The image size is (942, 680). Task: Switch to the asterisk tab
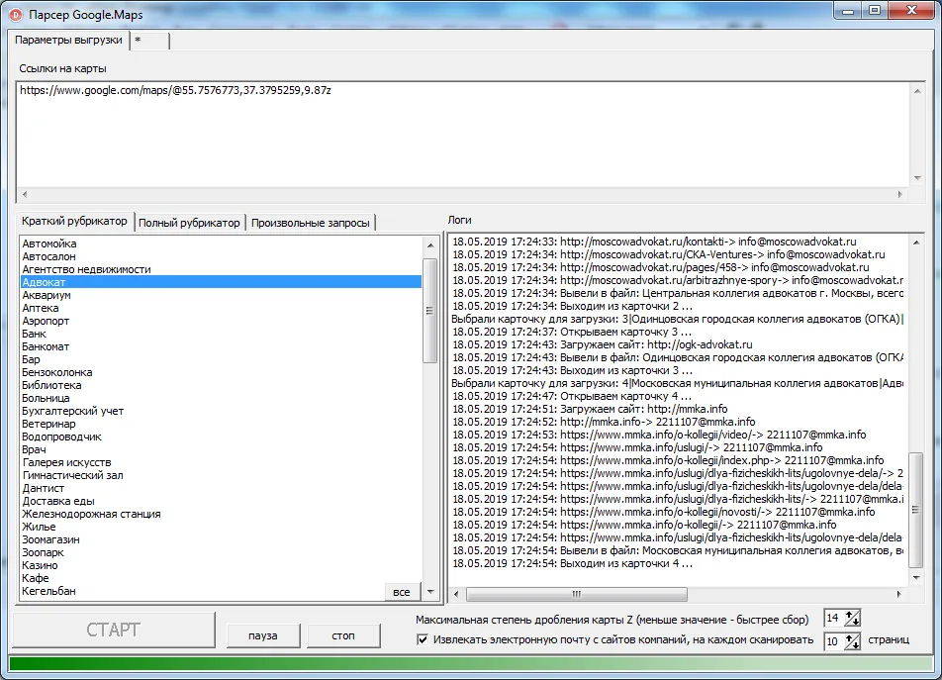coord(149,41)
